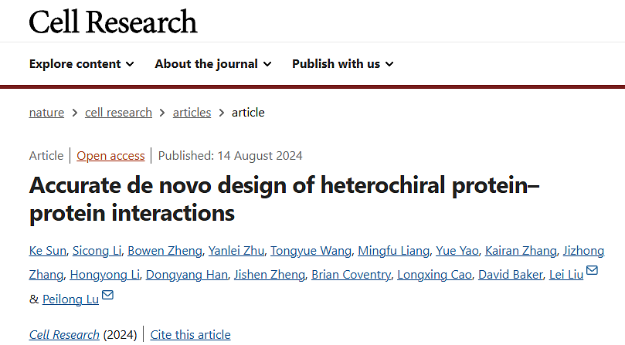This screenshot has width=625, height=345.
Task: Open the italic Cell Research journal link
Action: tap(64, 334)
